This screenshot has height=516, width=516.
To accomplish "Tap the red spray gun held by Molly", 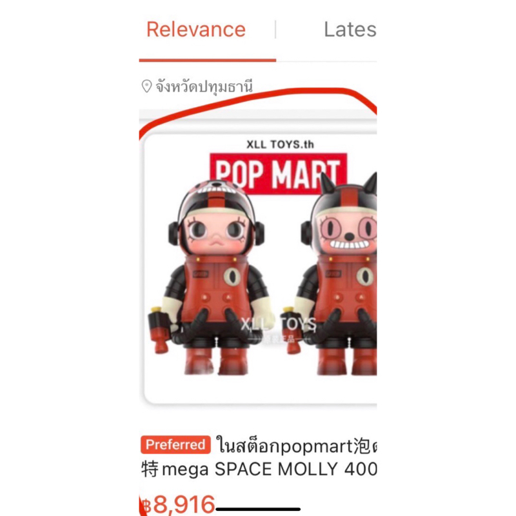I will point(159,329).
